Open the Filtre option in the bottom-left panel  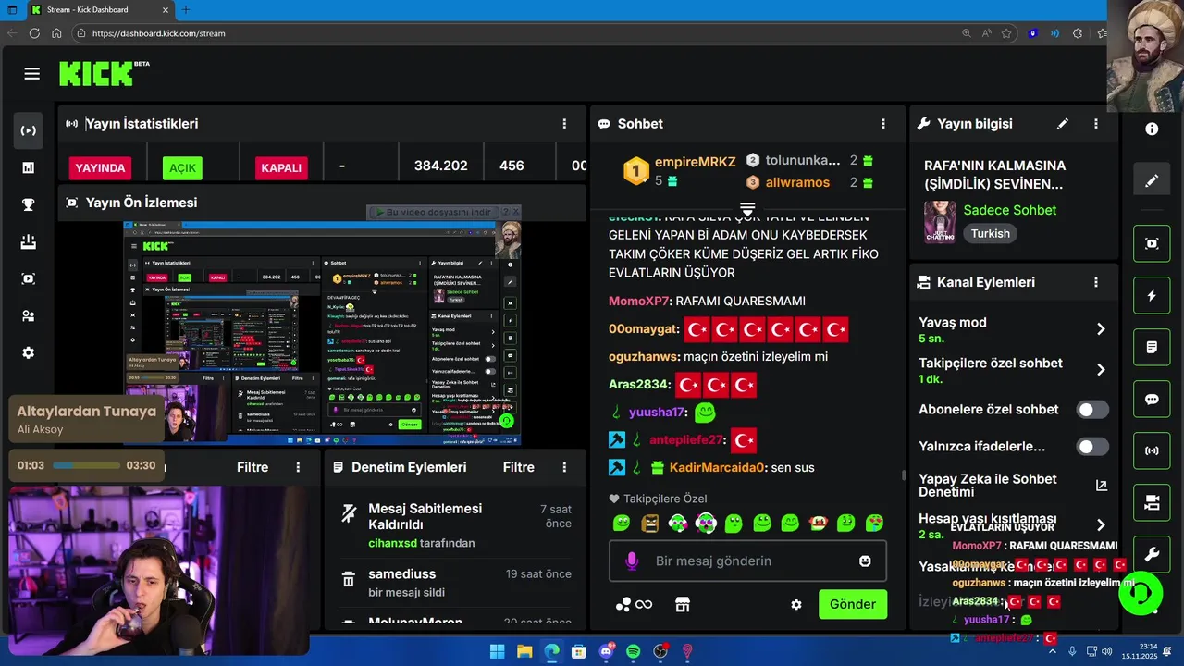click(253, 467)
